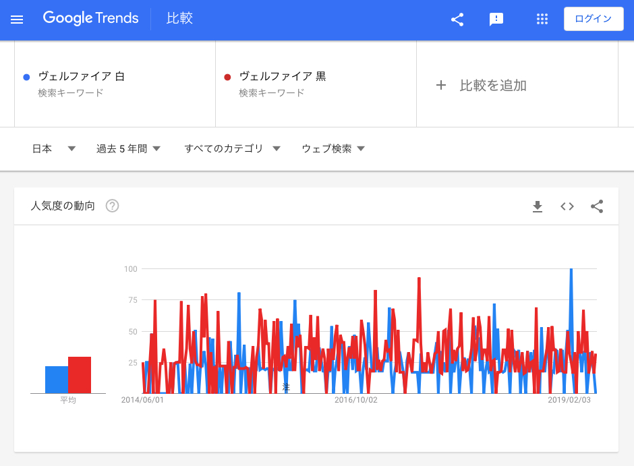Viewport: 634px width, 466px height.
Task: Expand the 日本 region dropdown
Action: (x=54, y=149)
